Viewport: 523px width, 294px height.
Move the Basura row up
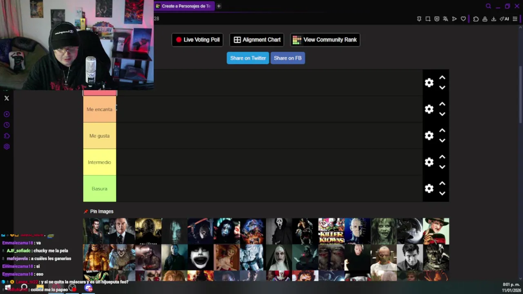click(x=442, y=183)
